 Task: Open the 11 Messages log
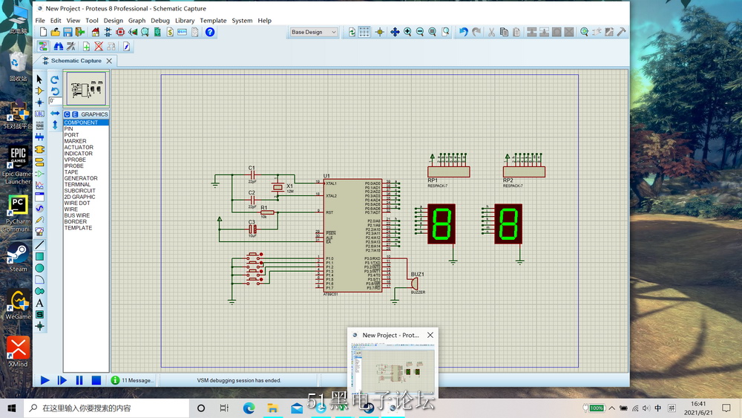pyautogui.click(x=133, y=380)
